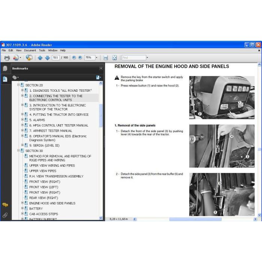Open the bookmarks options gear dropdown
Viewport: 262px width, 262px height.
click(16, 77)
